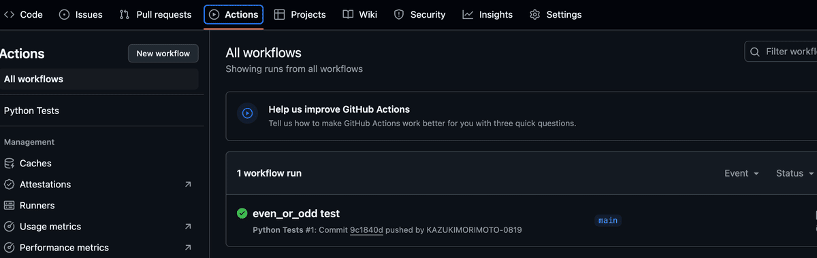Viewport: 817px width, 258px height.
Task: Click the New workflow button
Action: pyautogui.click(x=163, y=54)
